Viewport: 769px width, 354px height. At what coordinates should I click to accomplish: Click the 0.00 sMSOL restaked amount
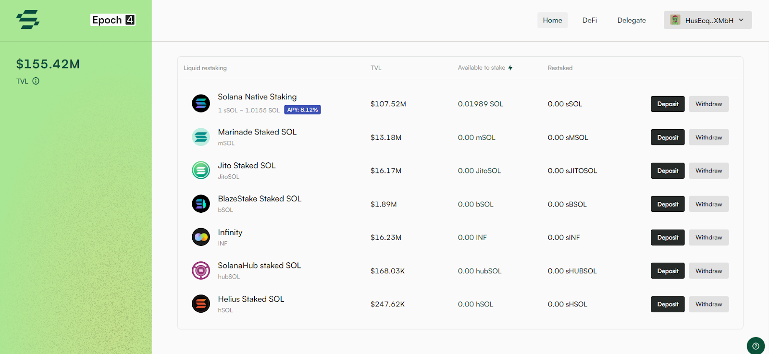[568, 137]
